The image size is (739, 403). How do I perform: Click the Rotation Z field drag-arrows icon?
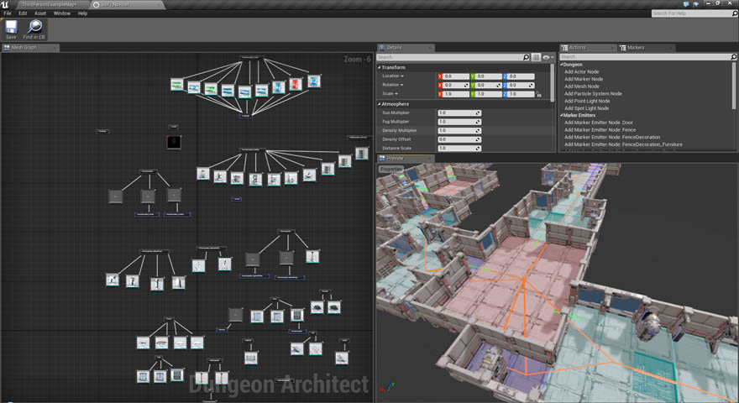531,86
